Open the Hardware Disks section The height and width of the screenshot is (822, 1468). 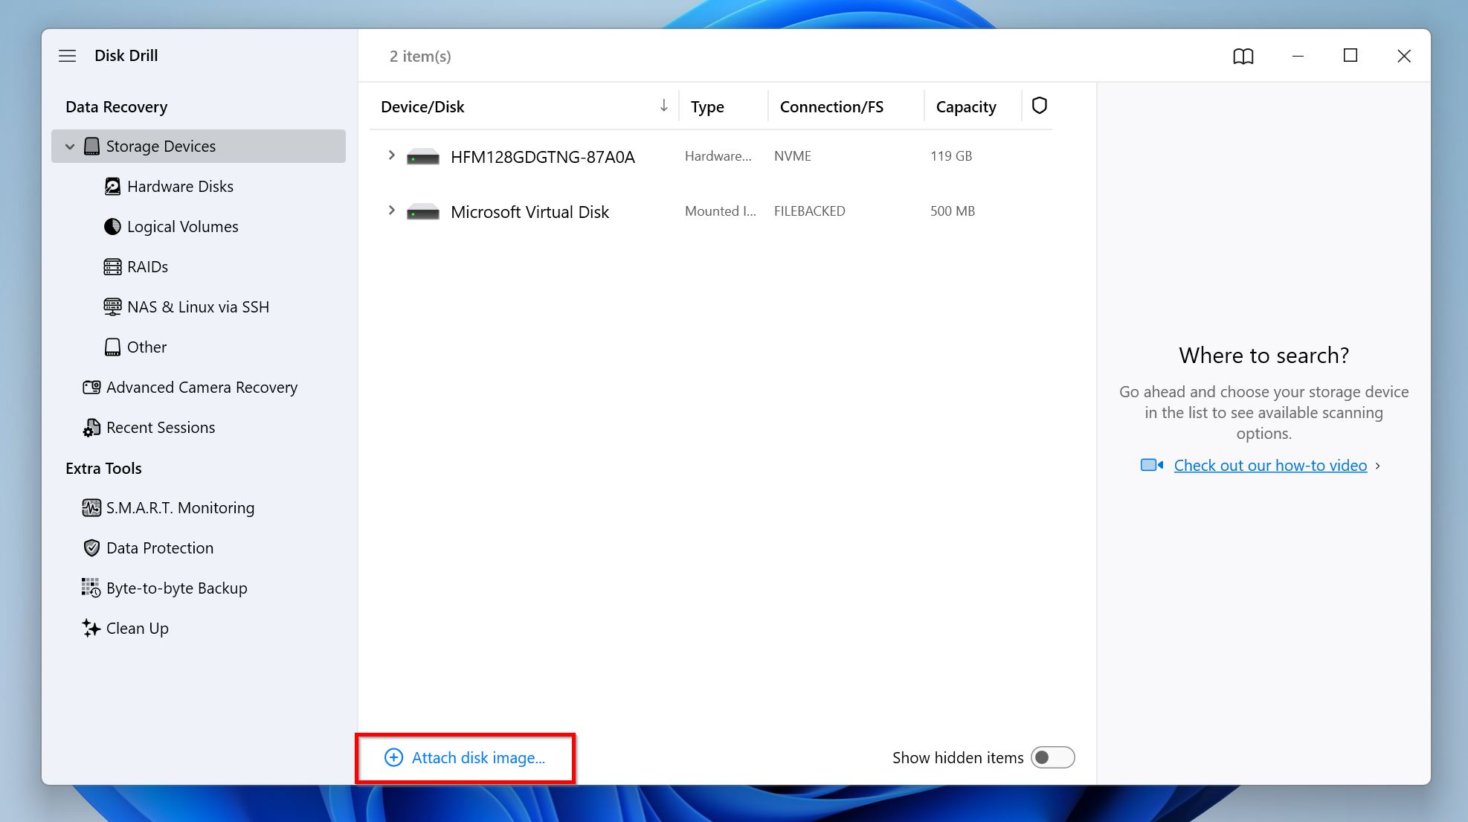pyautogui.click(x=180, y=186)
